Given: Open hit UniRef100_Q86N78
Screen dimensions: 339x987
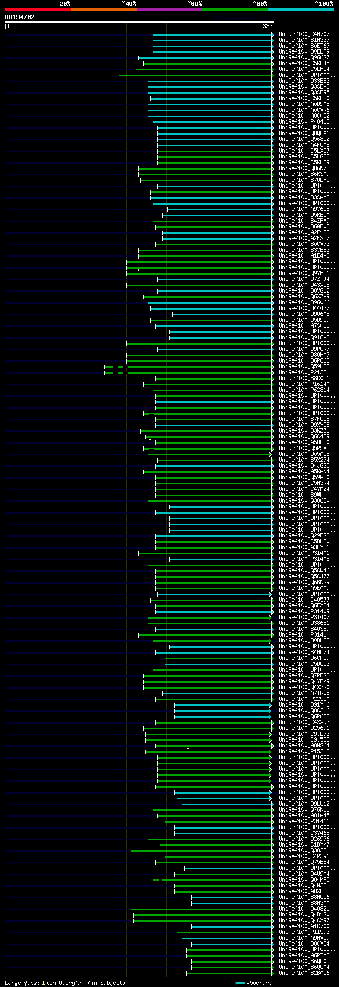Looking at the screenshot, I should (304, 169).
